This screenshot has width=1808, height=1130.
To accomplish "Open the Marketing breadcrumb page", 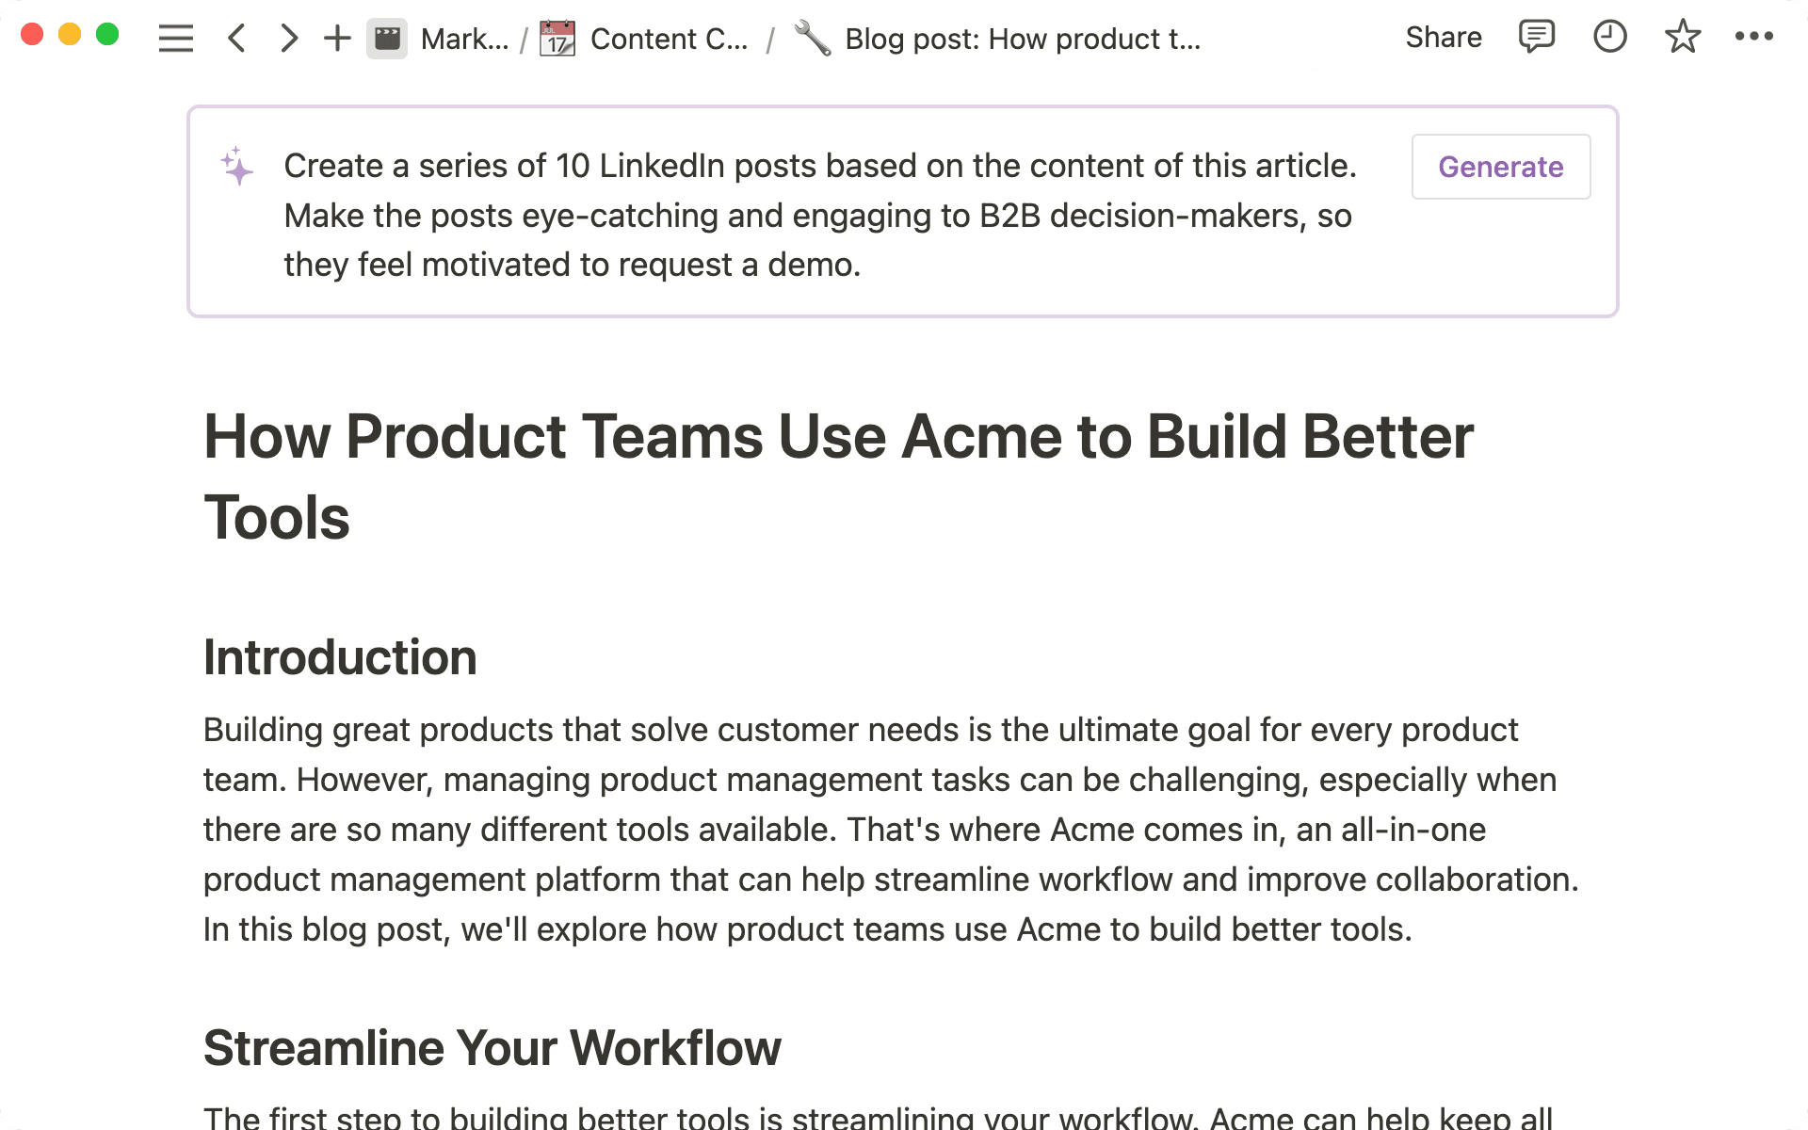I will click(463, 39).
